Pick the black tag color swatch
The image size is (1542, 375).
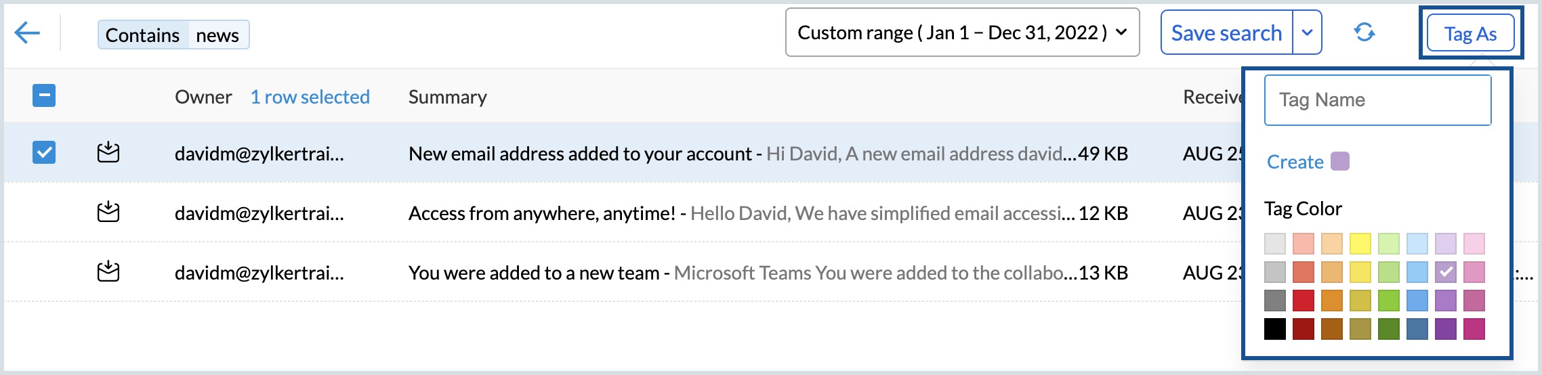[x=1274, y=329]
